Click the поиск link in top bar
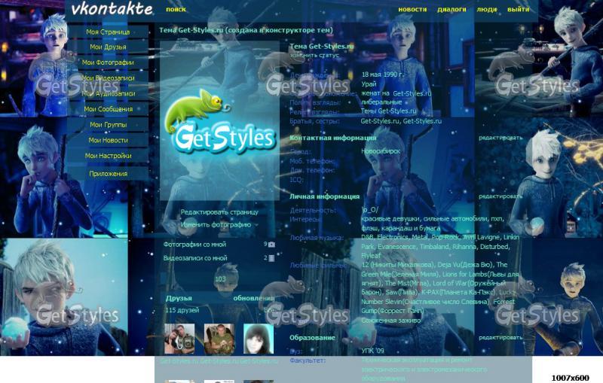This screenshot has width=603, height=383. coord(176,10)
